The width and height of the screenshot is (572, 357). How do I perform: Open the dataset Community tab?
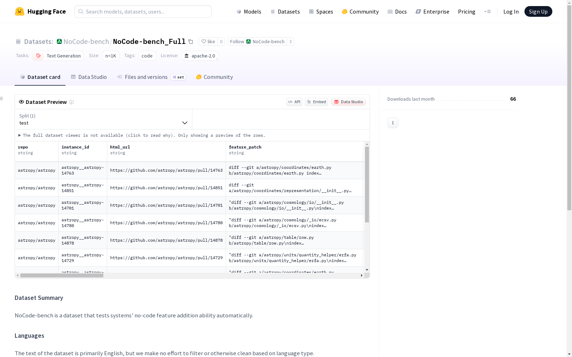coord(214,77)
